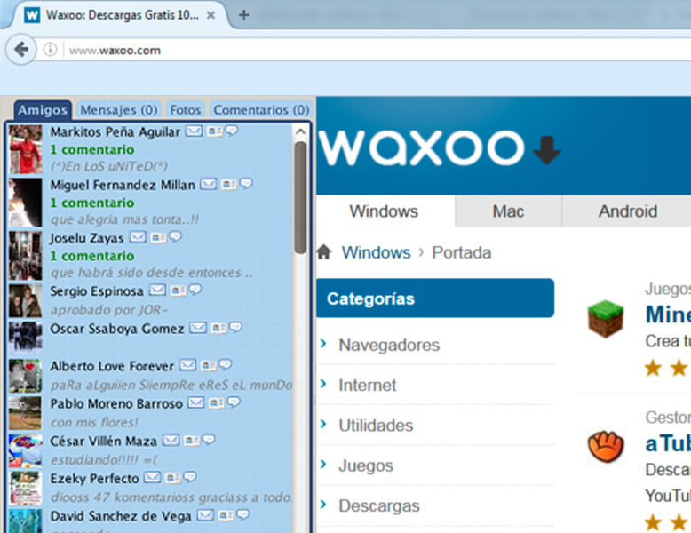Click envelope icon next to Miguel Fernandez Millan

coord(209,184)
